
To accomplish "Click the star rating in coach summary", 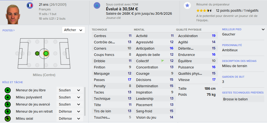I will point(204,11).
